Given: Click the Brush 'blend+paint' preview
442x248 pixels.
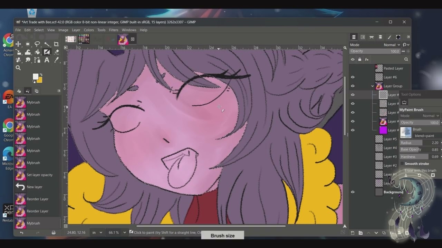Looking at the screenshot, I should click(x=406, y=133).
